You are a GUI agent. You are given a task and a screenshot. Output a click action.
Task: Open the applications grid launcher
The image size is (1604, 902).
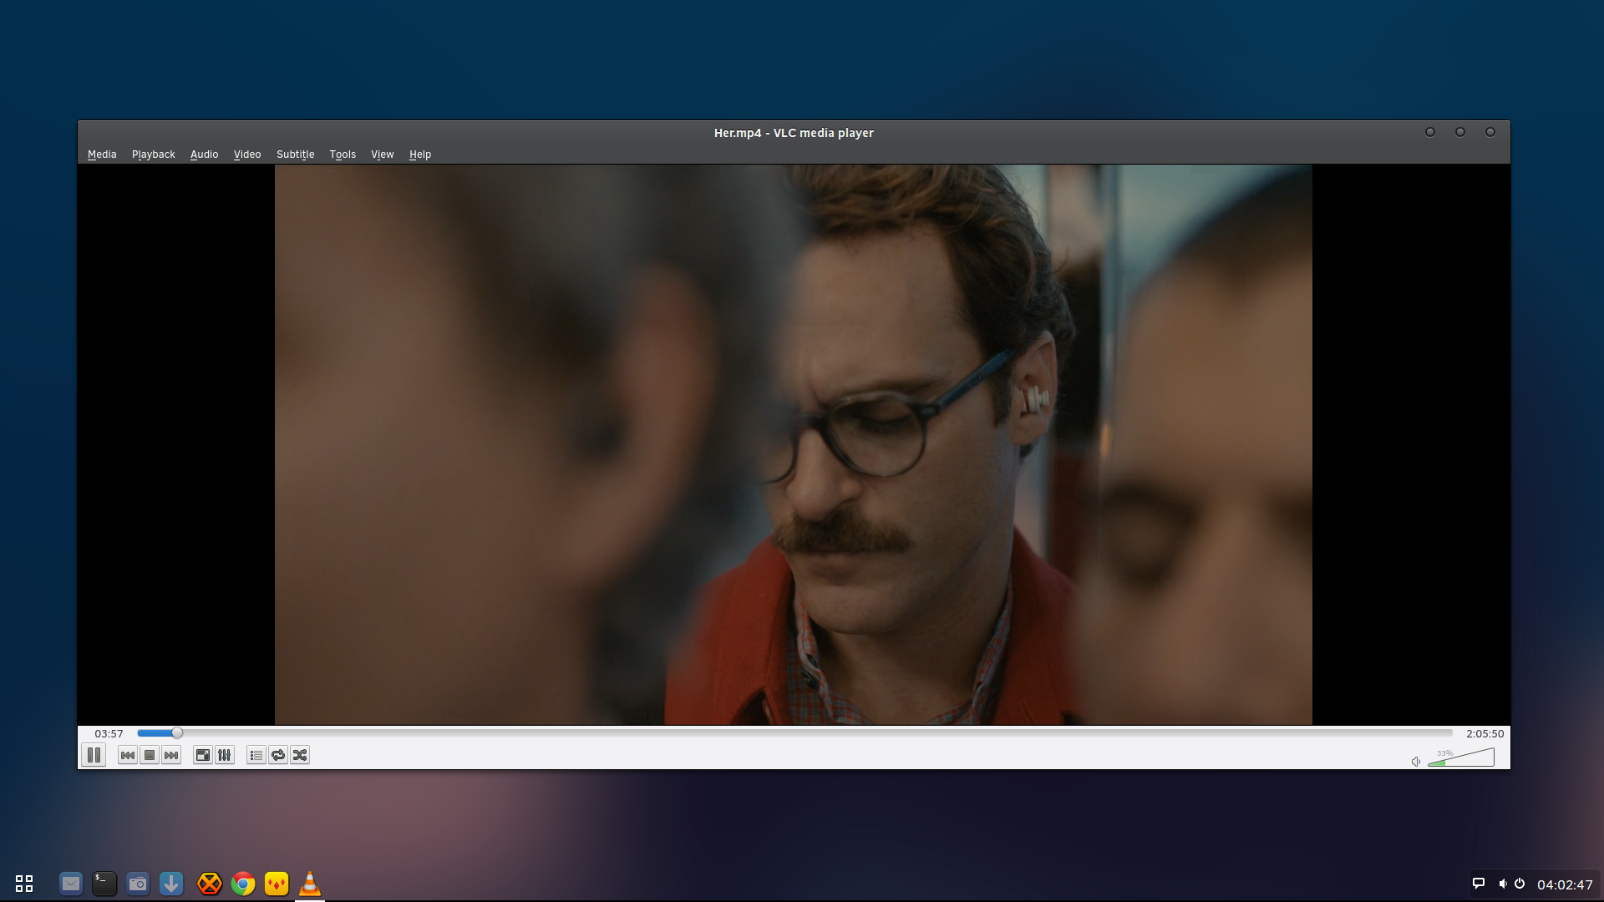click(x=24, y=884)
